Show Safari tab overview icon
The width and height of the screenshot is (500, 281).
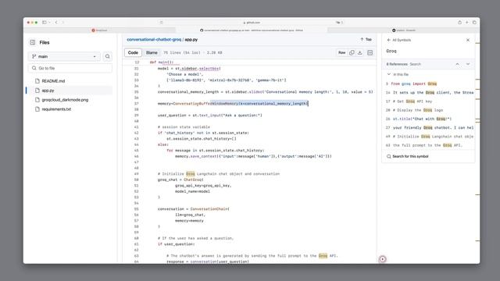point(474,23)
